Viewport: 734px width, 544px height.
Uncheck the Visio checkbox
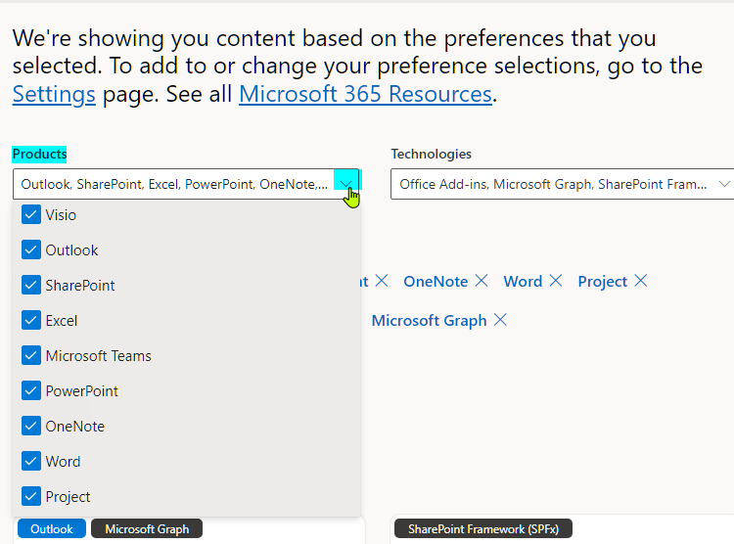[x=31, y=215]
